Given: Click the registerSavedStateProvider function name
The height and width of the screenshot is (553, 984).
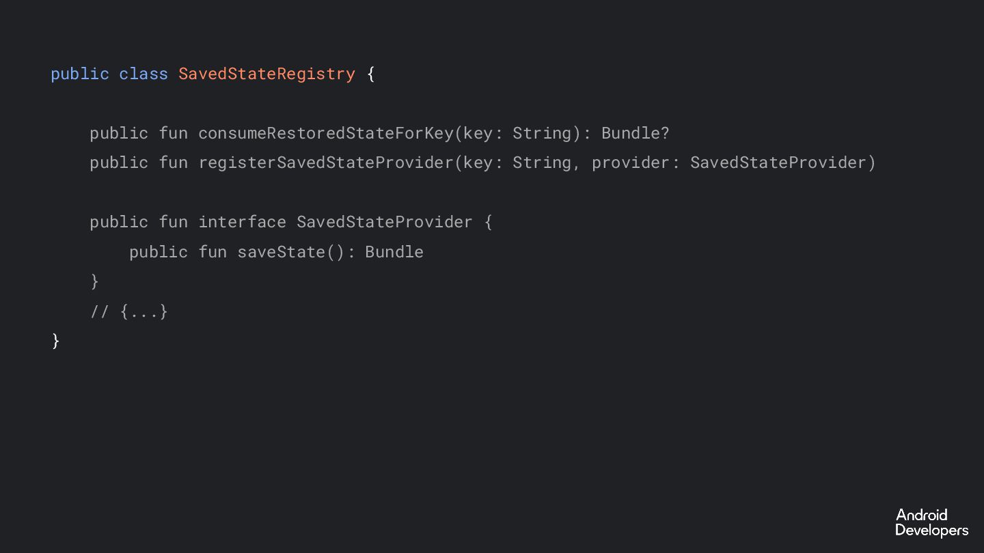Looking at the screenshot, I should 325,162.
